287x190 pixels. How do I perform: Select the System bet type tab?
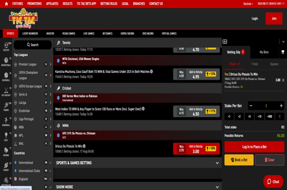[274, 64]
